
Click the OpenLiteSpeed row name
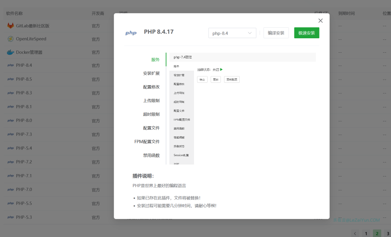pos(31,39)
